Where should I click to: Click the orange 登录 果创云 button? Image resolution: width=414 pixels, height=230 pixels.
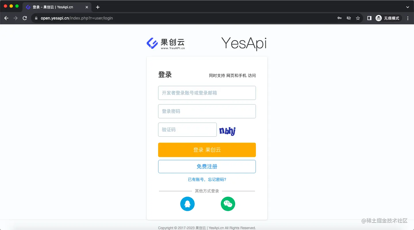(207, 150)
